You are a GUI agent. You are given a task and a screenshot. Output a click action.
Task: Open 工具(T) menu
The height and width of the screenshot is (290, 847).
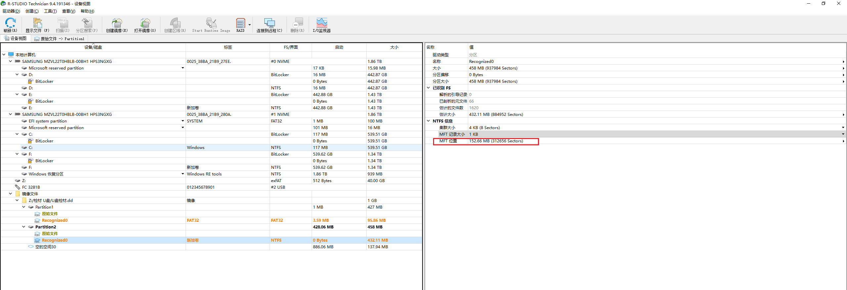tap(50, 11)
